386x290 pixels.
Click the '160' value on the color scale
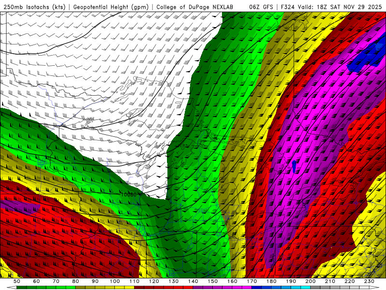[x=232, y=281]
